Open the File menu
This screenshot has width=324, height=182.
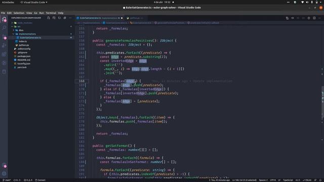click(3, 13)
